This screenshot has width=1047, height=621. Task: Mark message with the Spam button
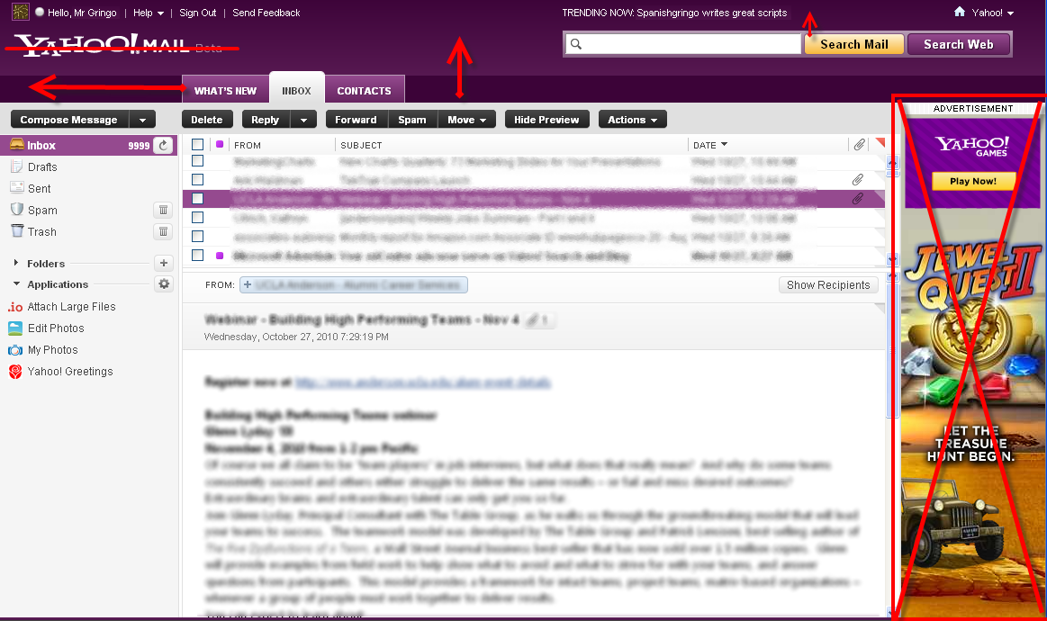(412, 120)
